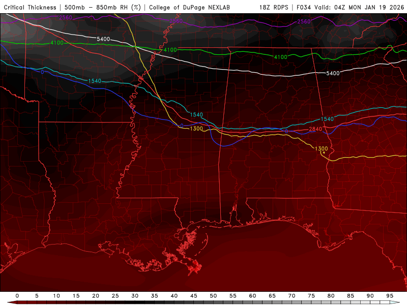407x305 pixels.
Task: Click the "Critical Thickness" title text
Action: pos(30,8)
